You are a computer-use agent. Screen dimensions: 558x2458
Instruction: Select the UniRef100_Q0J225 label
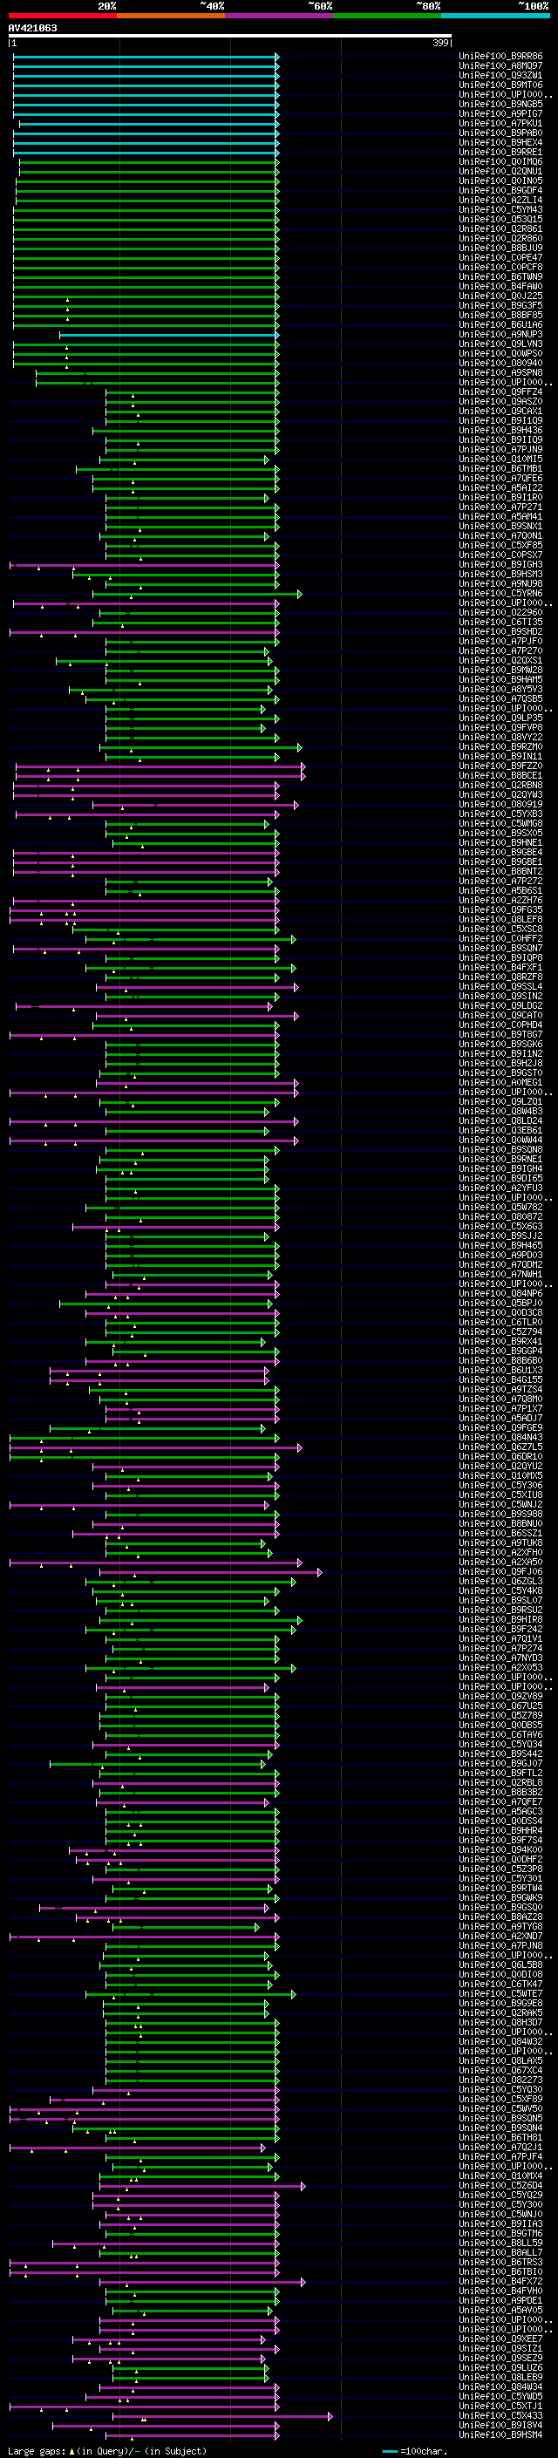(x=500, y=296)
